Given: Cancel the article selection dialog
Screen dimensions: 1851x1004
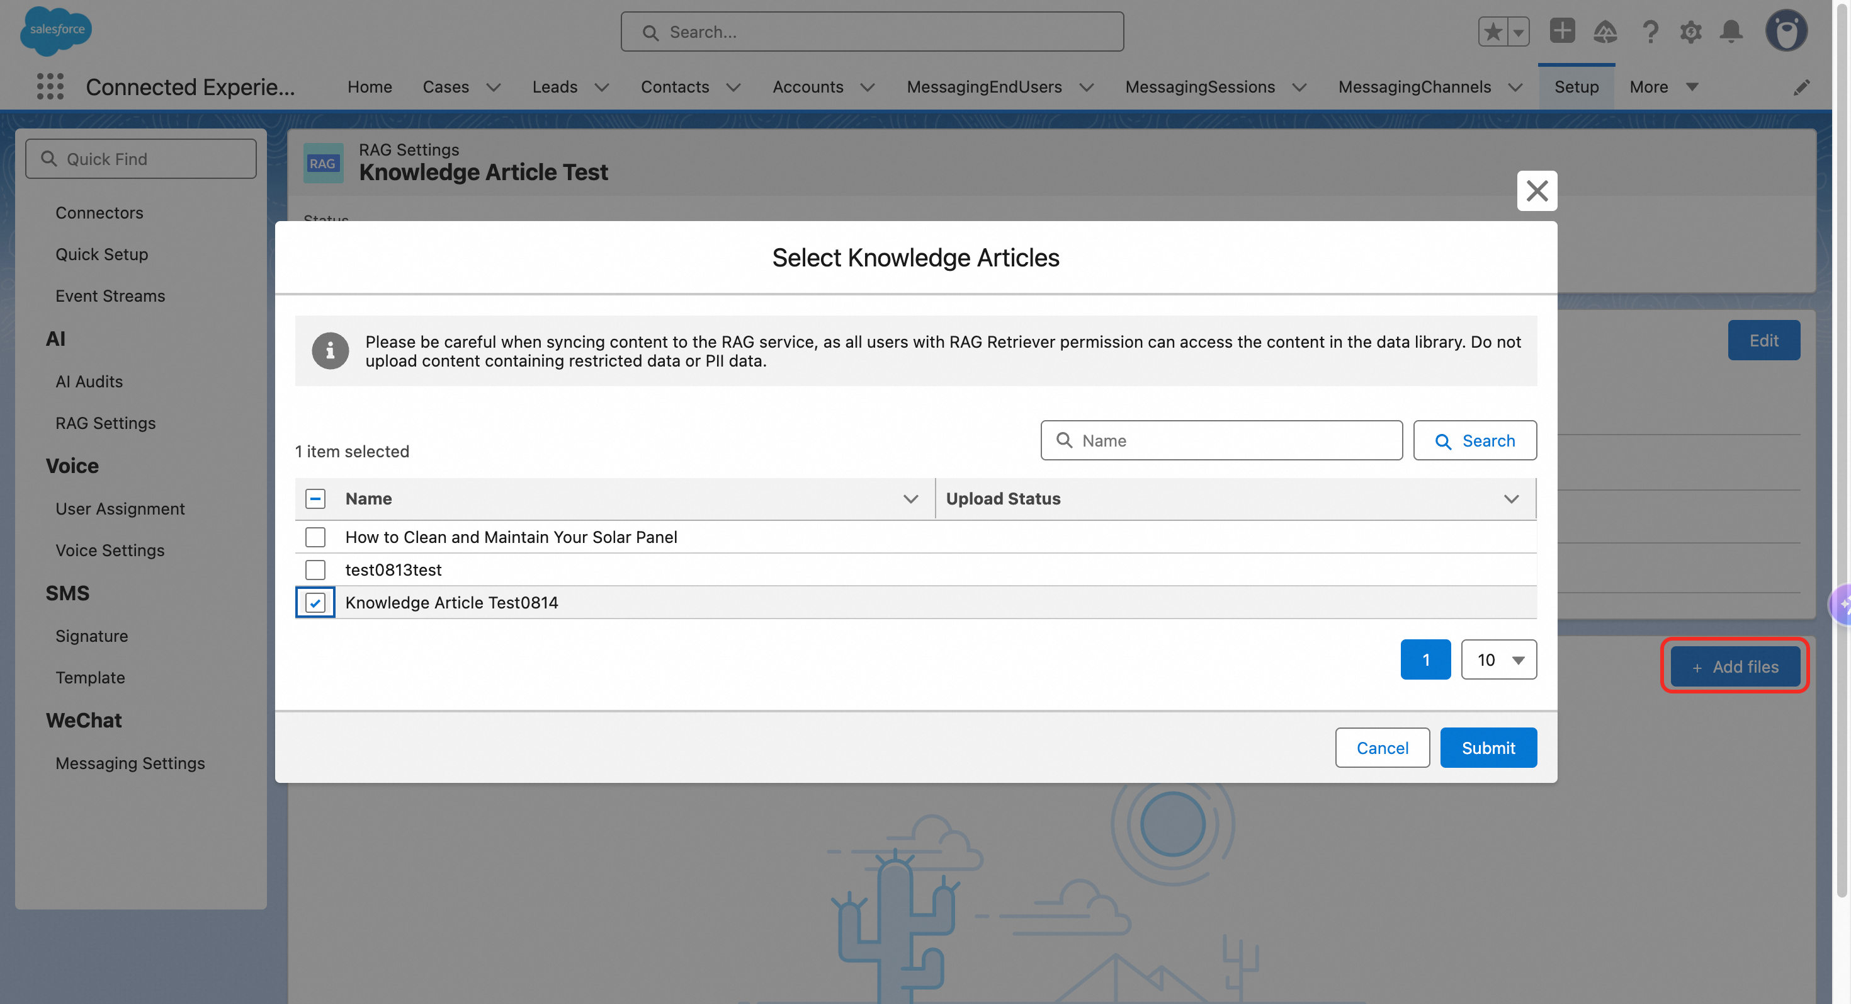Looking at the screenshot, I should click(x=1383, y=748).
